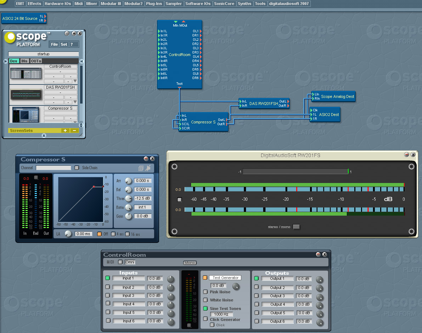422x333 pixels.
Task: Open the Plug-Ins menu
Action: coord(154,4)
